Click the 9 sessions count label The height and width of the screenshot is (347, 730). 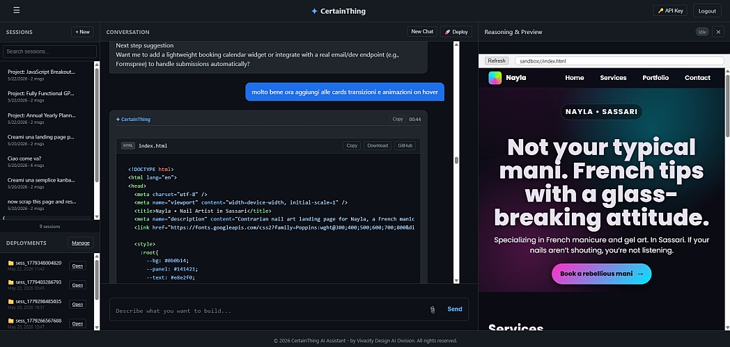[50, 226]
